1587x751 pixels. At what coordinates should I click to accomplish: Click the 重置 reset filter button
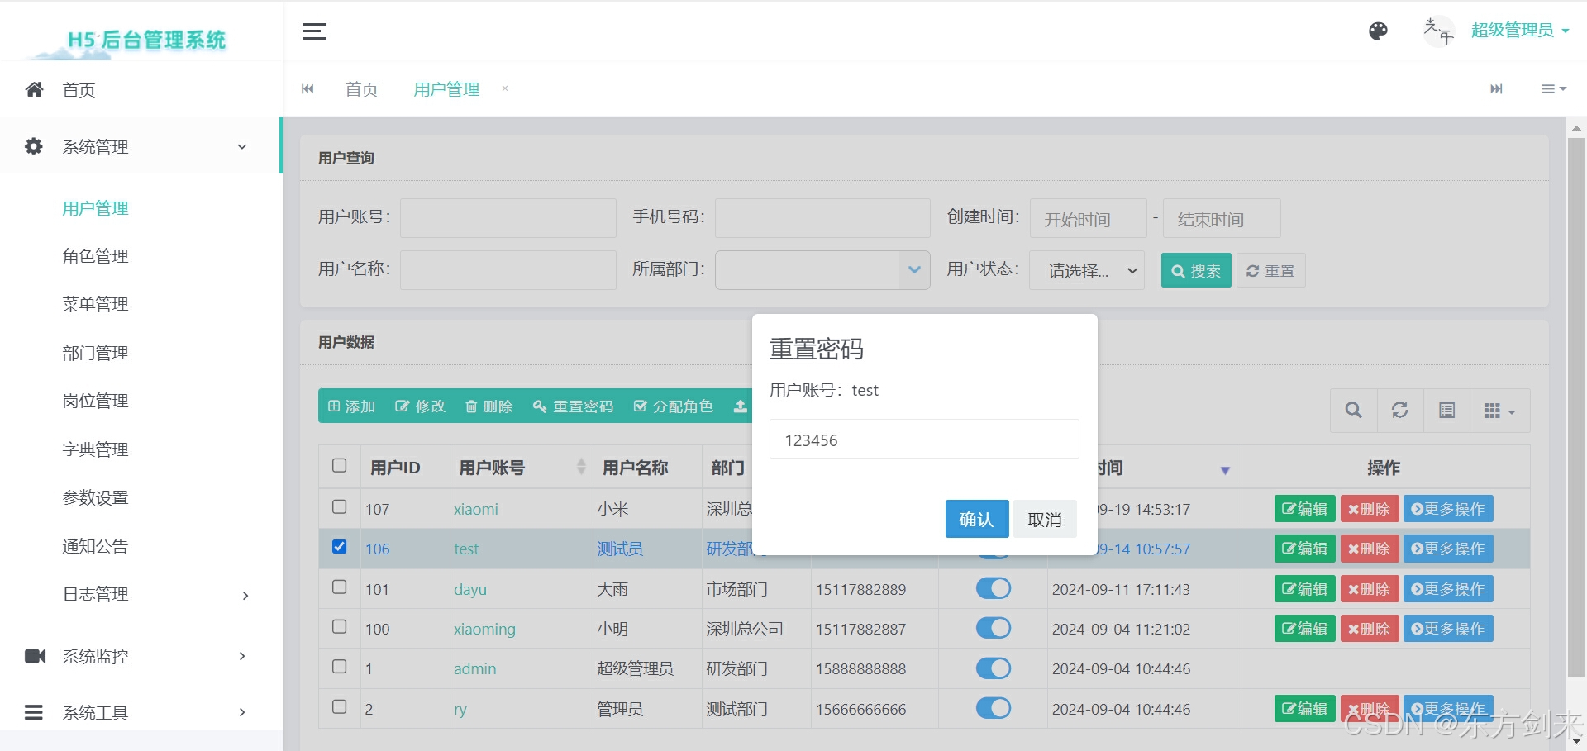tap(1270, 270)
